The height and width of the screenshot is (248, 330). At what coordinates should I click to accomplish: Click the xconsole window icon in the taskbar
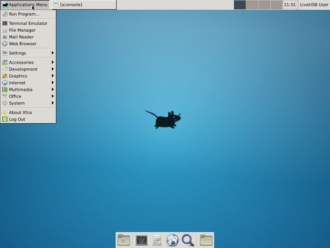tap(56, 5)
